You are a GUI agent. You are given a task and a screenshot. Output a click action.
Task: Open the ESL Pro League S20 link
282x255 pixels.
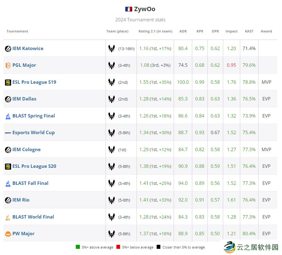(34, 166)
